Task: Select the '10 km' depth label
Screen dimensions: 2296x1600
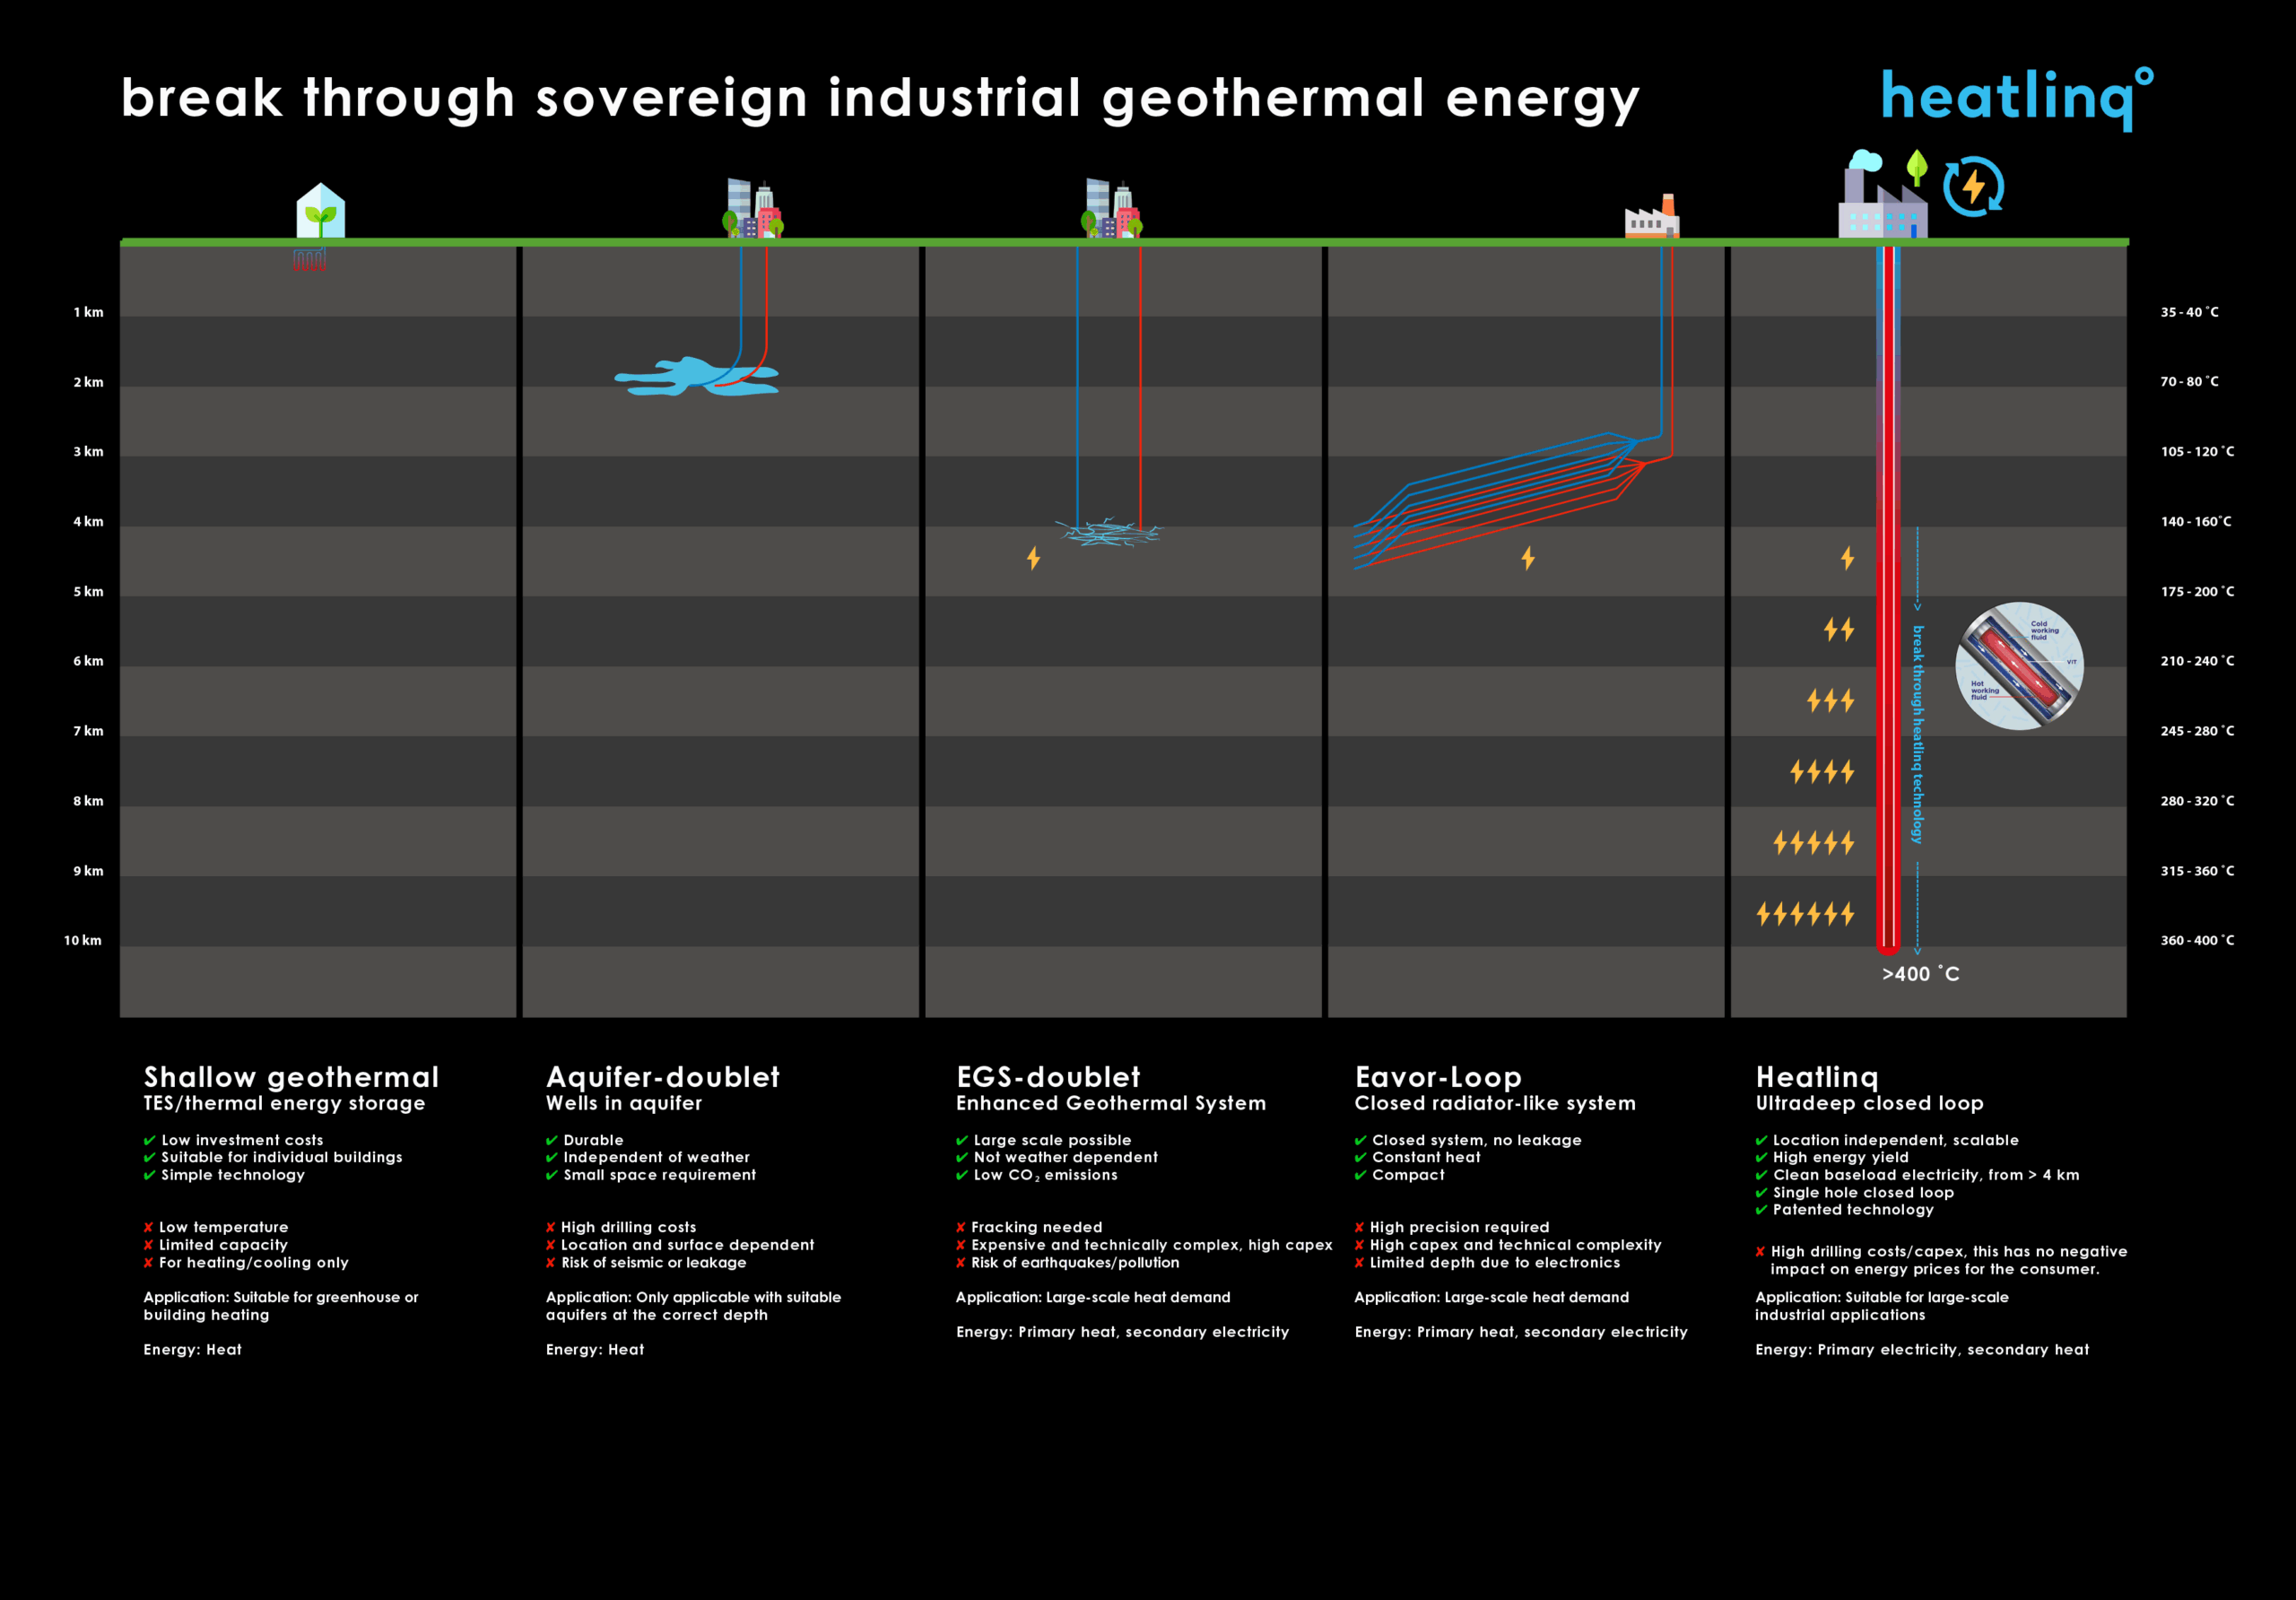Action: tap(83, 940)
